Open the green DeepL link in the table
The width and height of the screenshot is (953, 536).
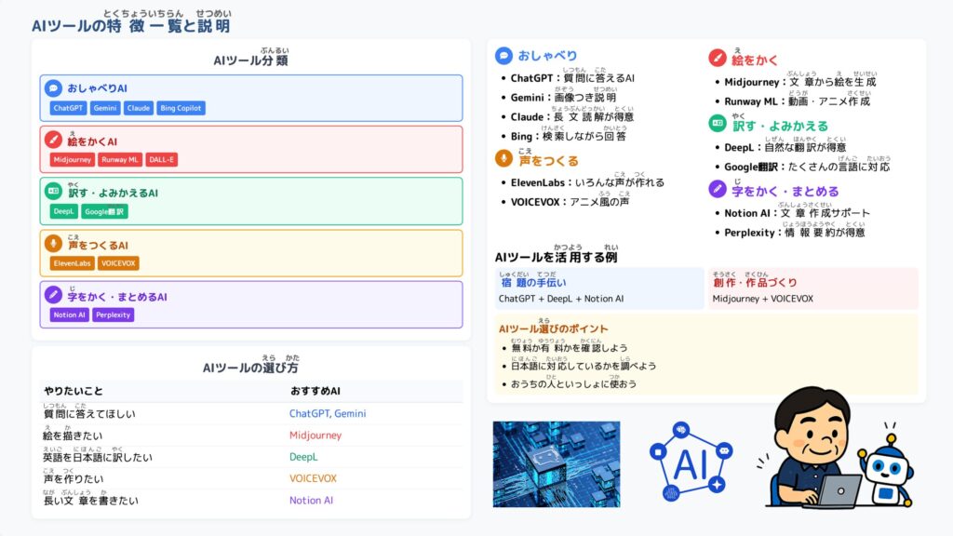click(x=303, y=457)
